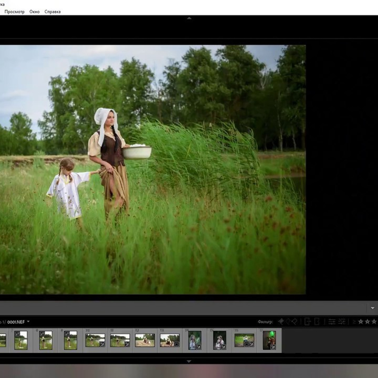Viewport: 378px width, 378px height.
Task: Click the top-left badge on thumbnail 7
Action: point(17,334)
